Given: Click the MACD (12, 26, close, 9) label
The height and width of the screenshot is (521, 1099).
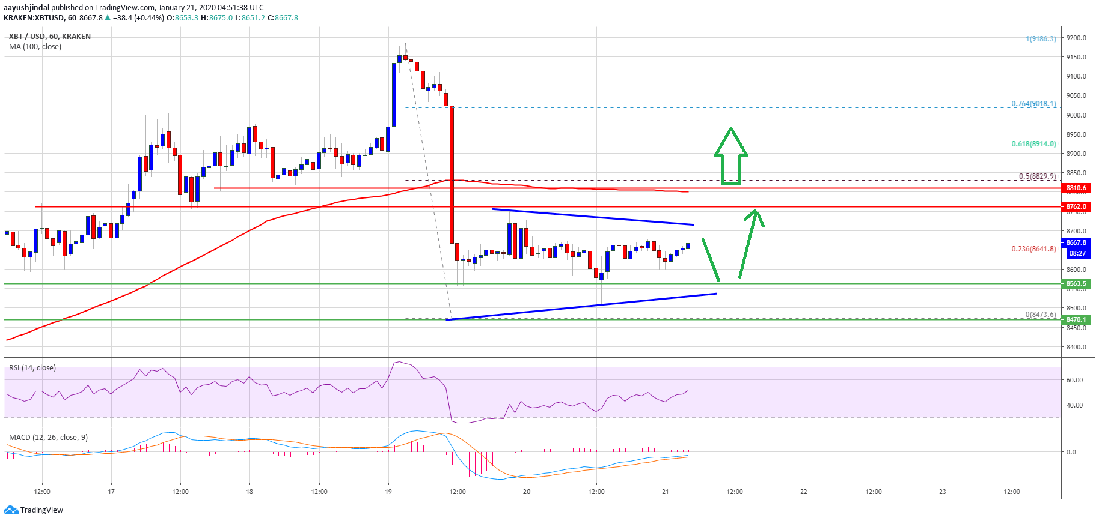Looking at the screenshot, I should 49,438.
